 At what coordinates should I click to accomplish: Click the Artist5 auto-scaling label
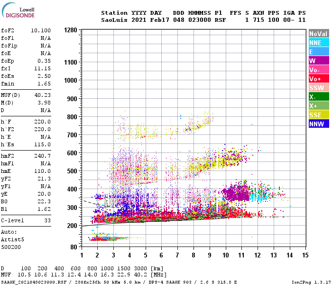[12, 239]
